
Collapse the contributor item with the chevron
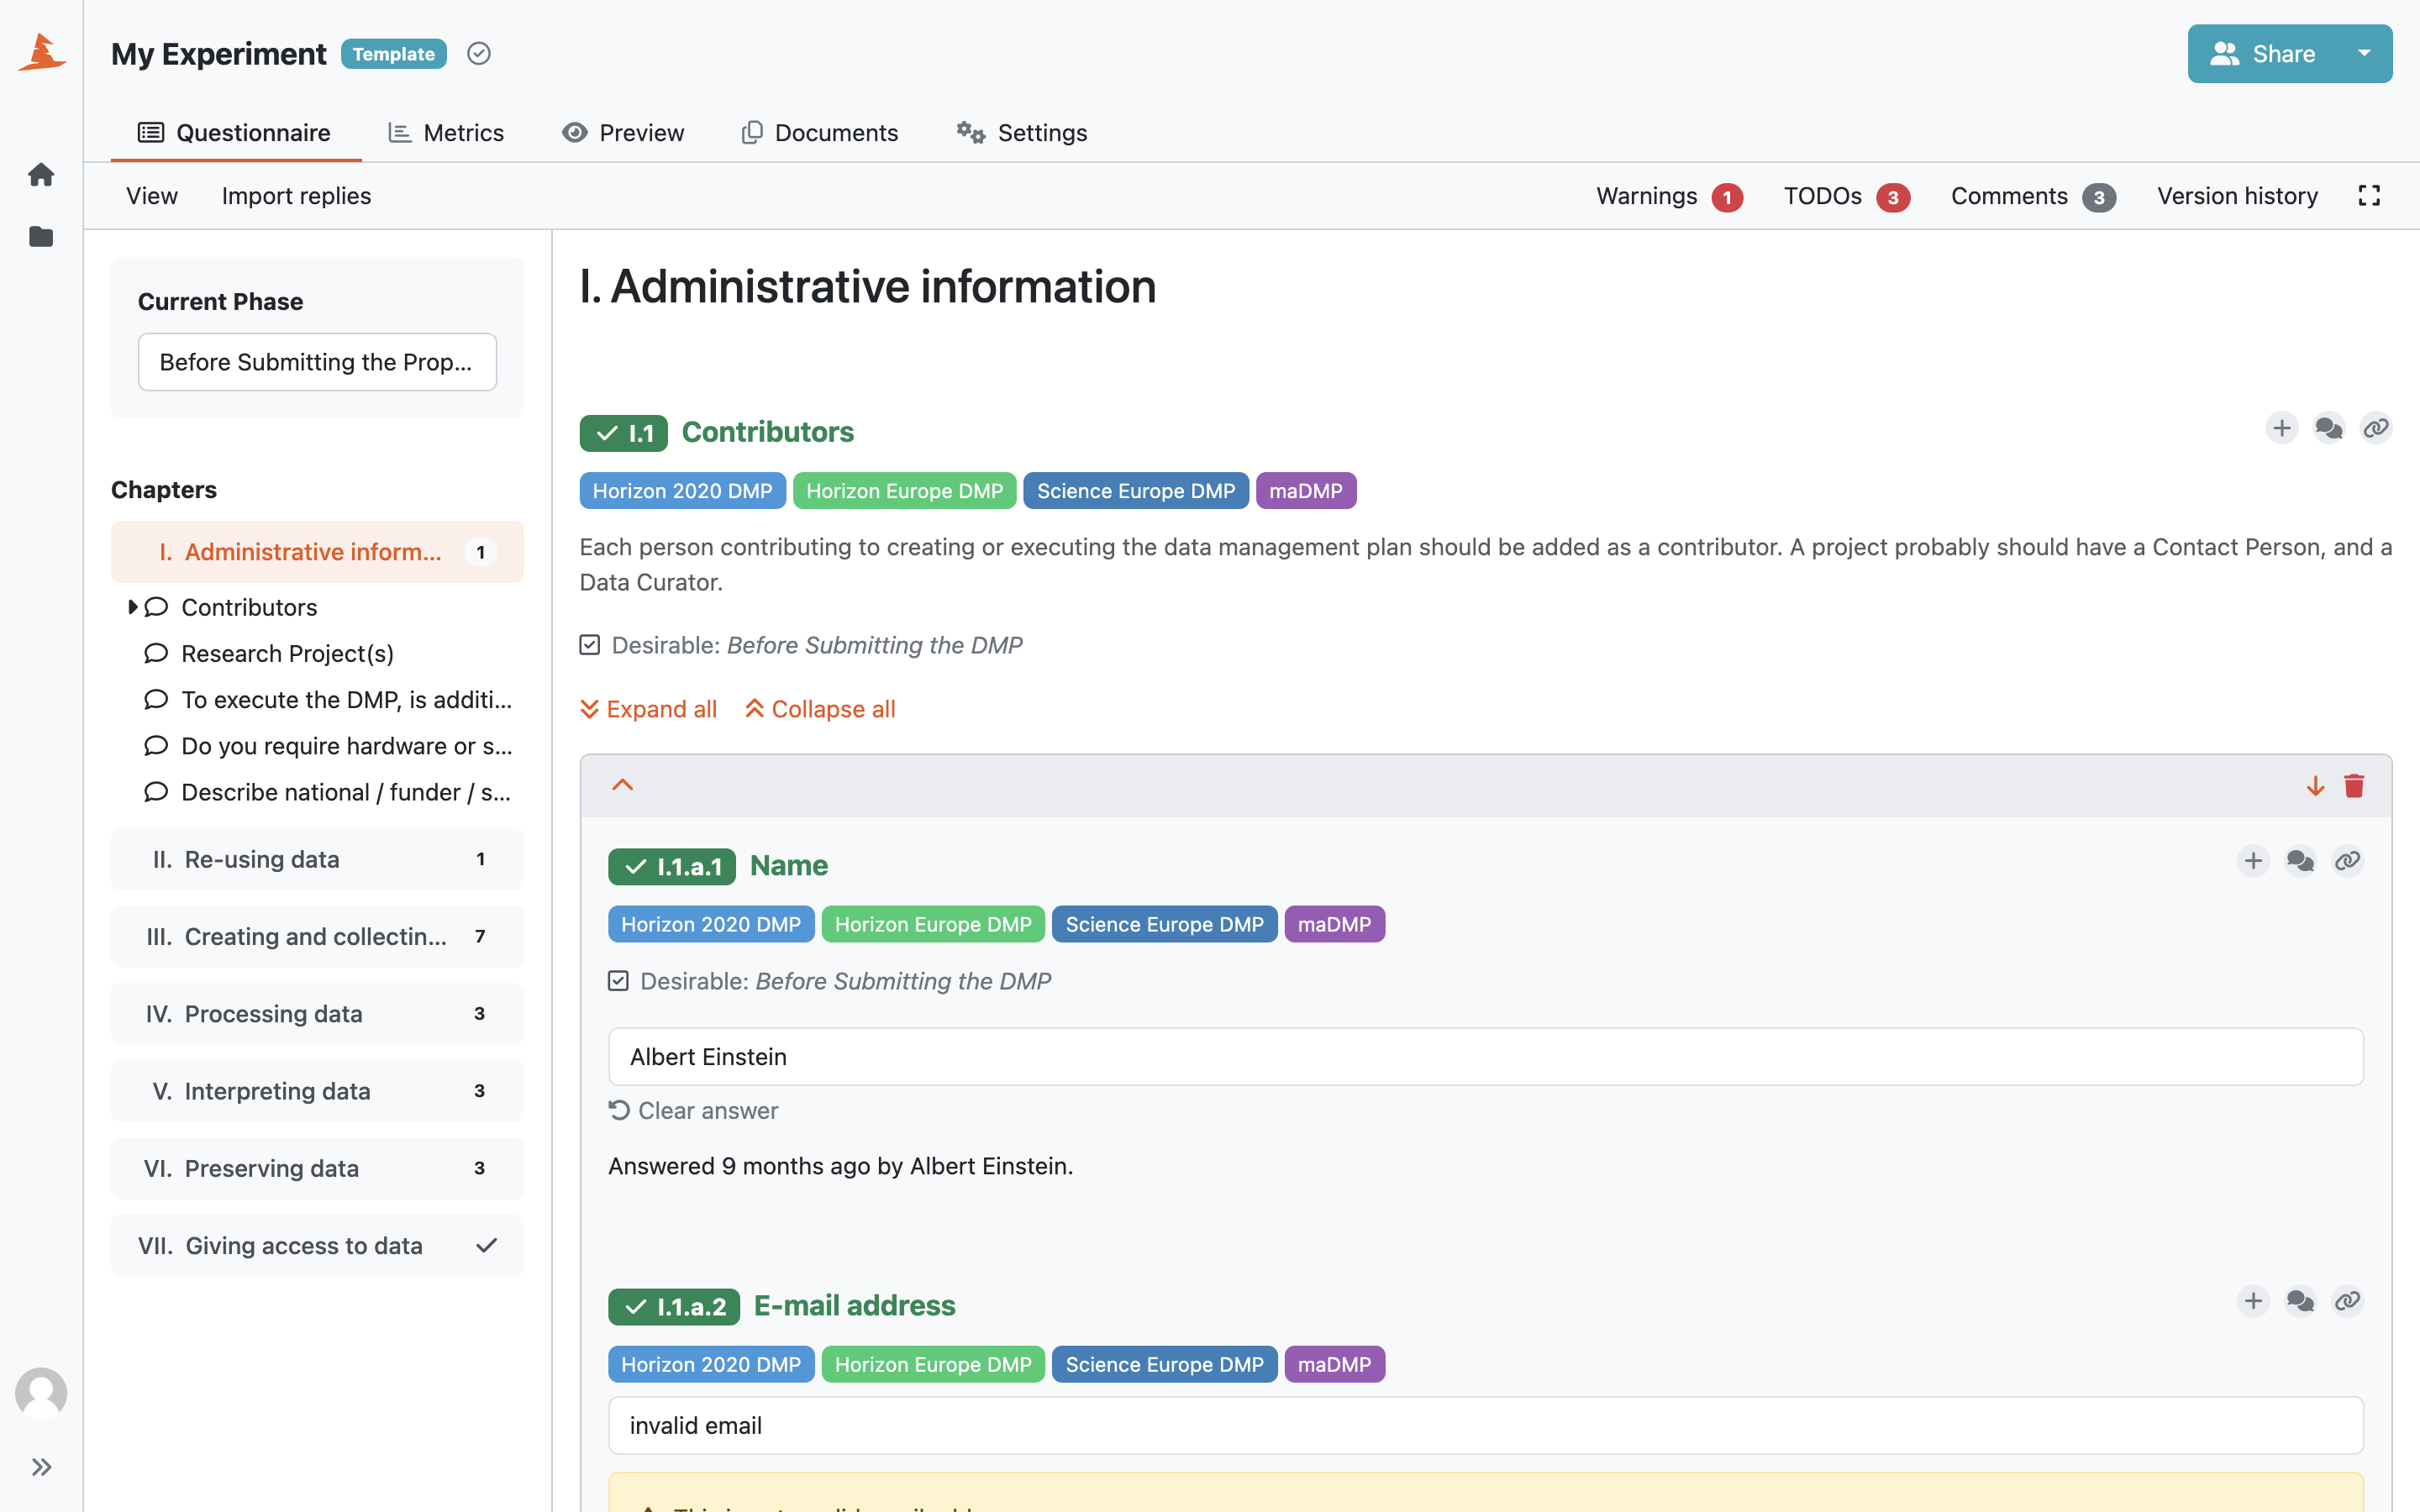click(x=622, y=785)
